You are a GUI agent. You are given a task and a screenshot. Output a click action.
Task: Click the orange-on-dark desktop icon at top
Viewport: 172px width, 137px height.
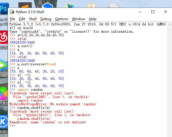click(25, 5)
